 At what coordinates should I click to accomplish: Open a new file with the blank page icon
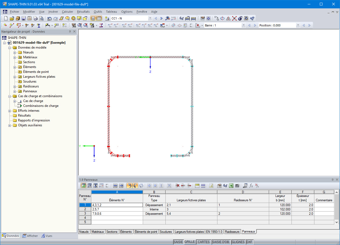[x=6, y=18]
